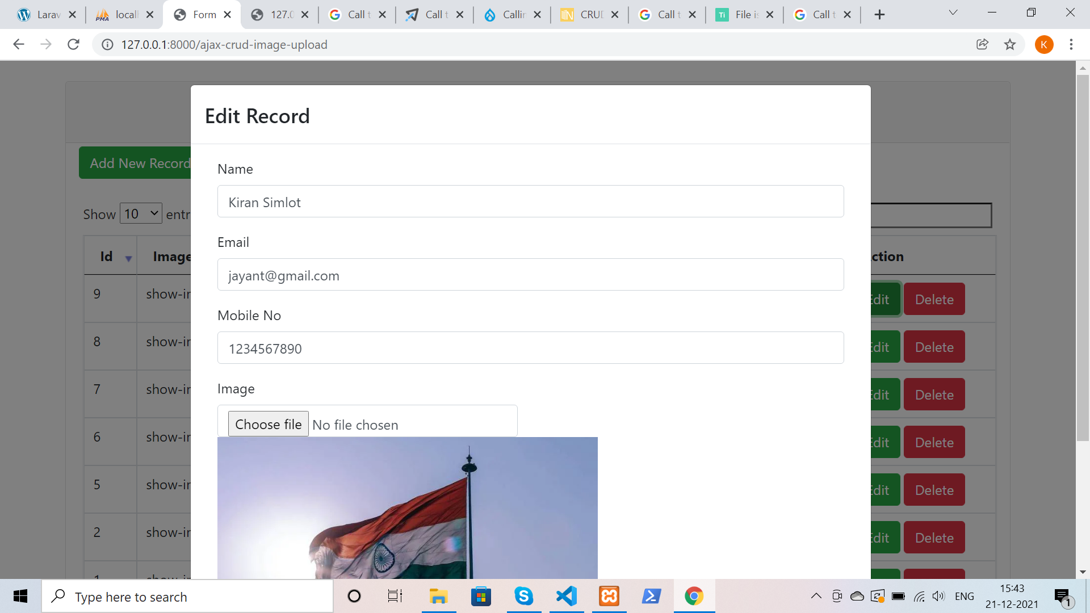1090x613 pixels.
Task: Open a new browser tab
Action: [879, 15]
